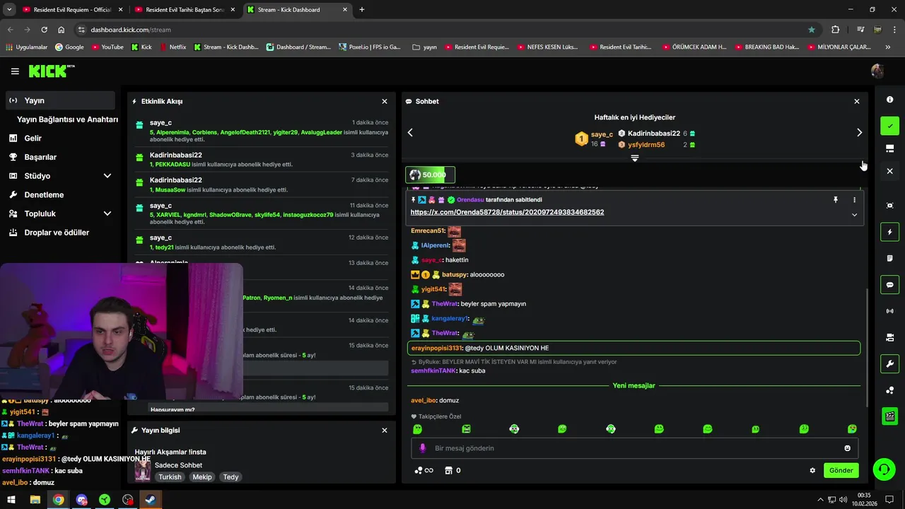
Task: Toggle the Activity Feed lightning panel button
Action: point(890,232)
